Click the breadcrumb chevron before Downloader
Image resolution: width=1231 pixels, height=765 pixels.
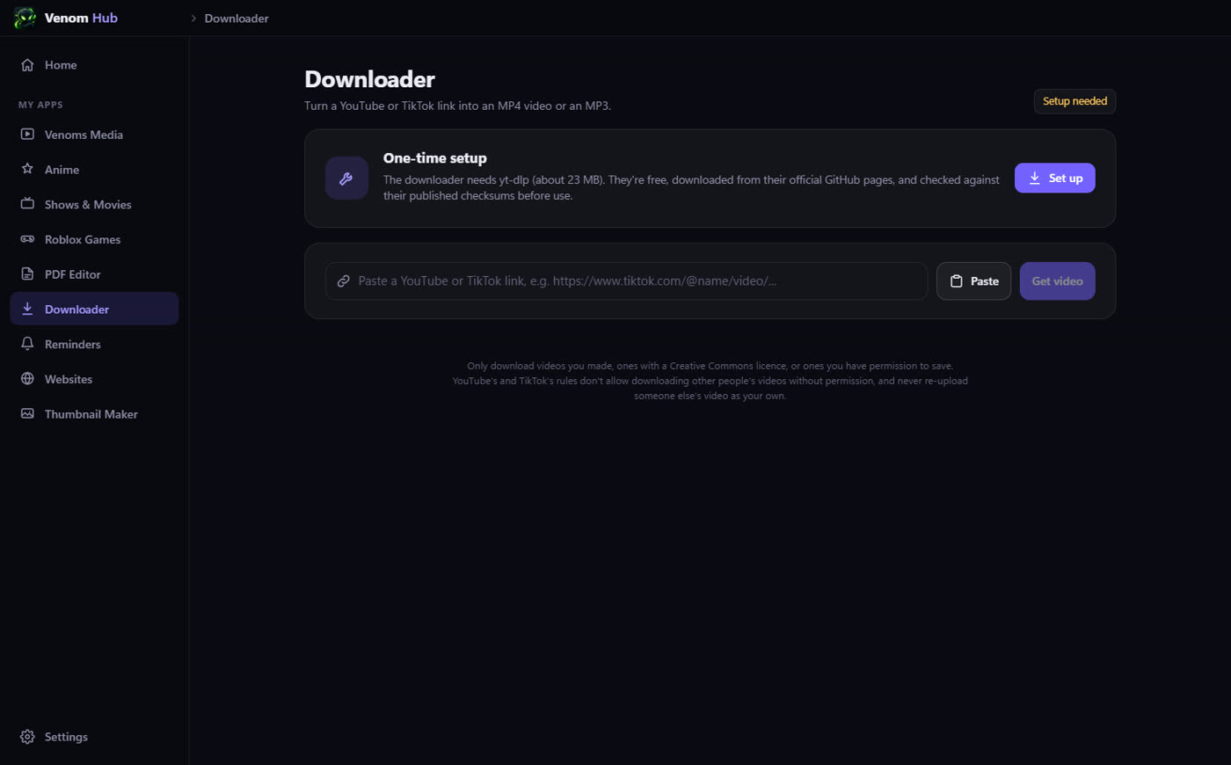[193, 18]
